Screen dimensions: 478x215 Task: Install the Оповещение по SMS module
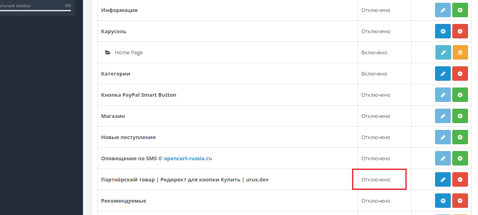(460, 158)
